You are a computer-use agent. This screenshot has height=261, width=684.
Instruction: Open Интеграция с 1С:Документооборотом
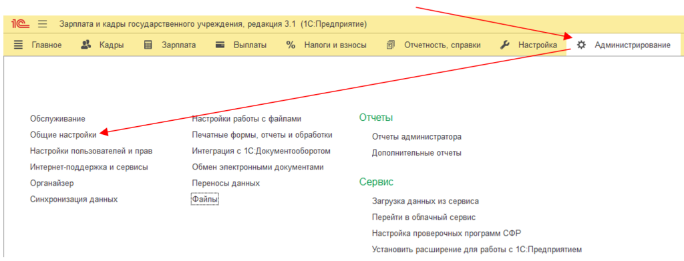pyautogui.click(x=261, y=152)
